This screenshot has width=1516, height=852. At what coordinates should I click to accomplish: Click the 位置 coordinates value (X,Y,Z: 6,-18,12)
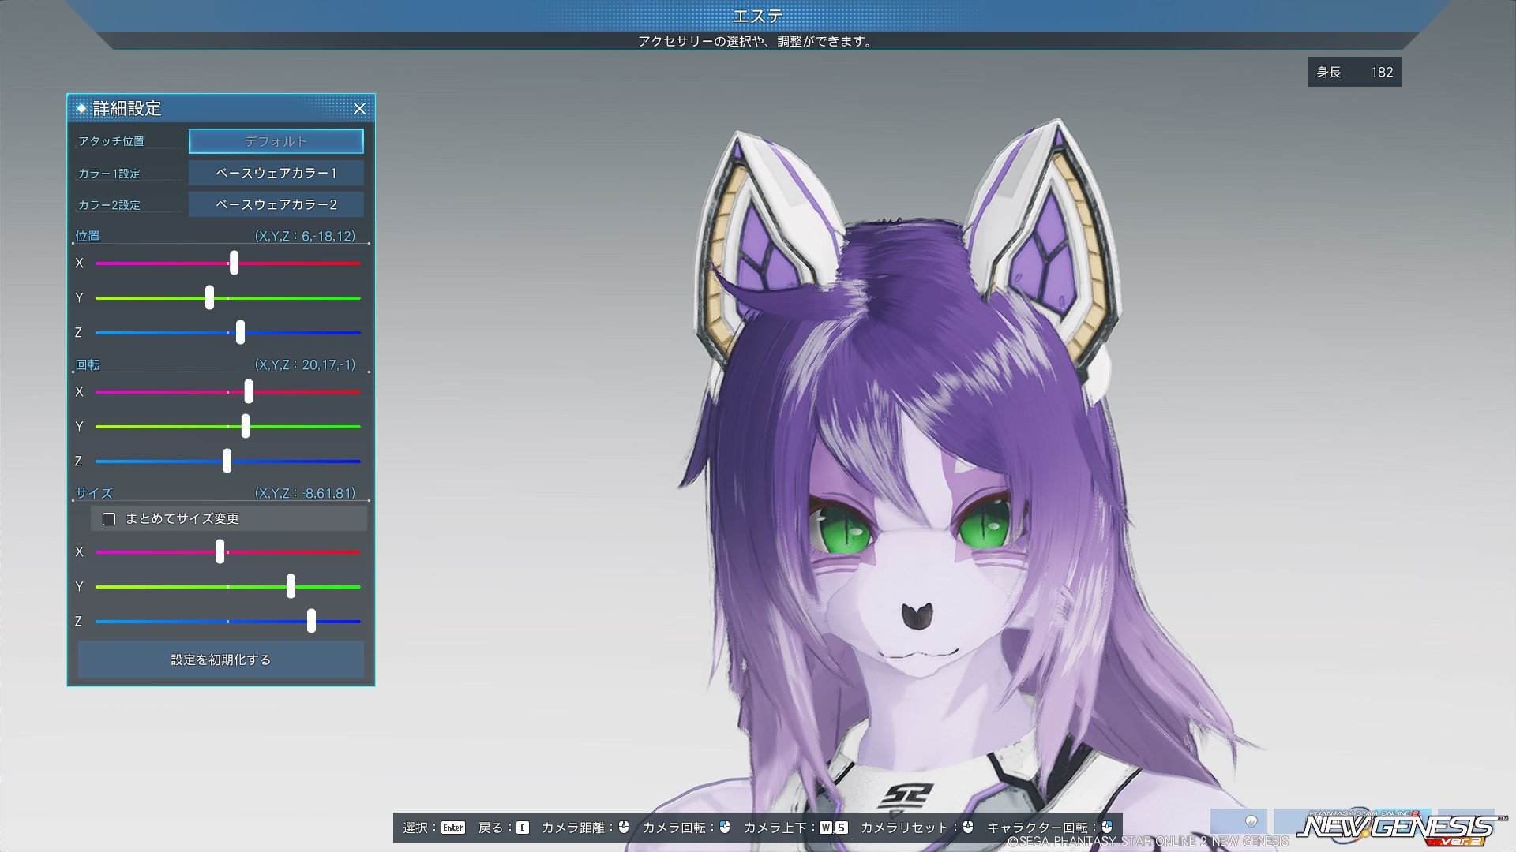tap(305, 236)
